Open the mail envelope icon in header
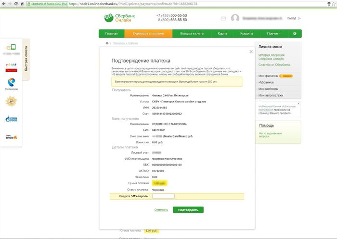Screen dimensions: 337x239 tap(223, 18)
